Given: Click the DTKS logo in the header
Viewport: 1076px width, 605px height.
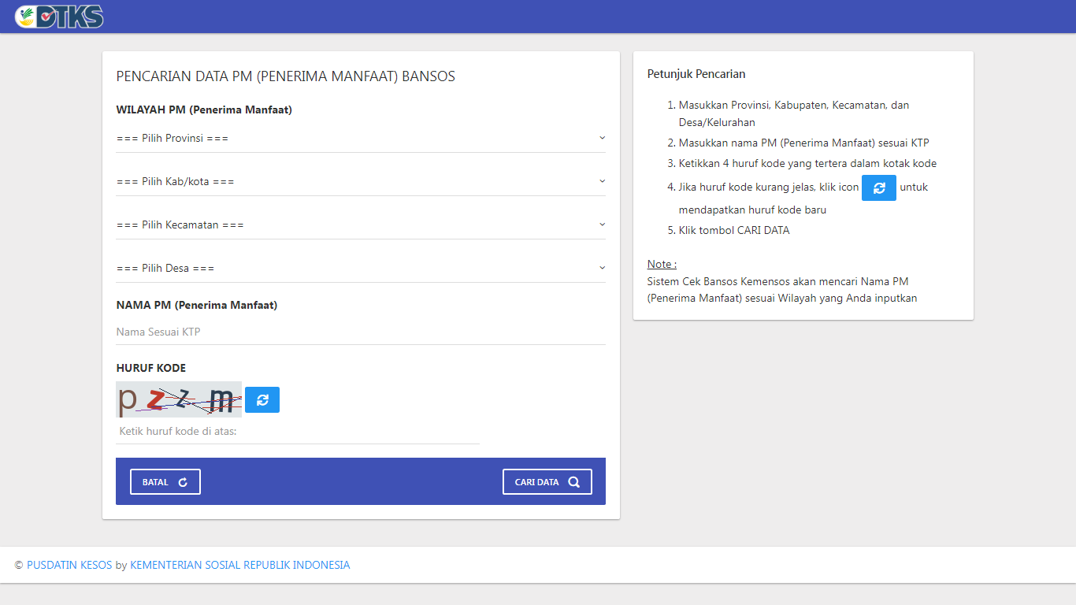Looking at the screenshot, I should pos(59,17).
